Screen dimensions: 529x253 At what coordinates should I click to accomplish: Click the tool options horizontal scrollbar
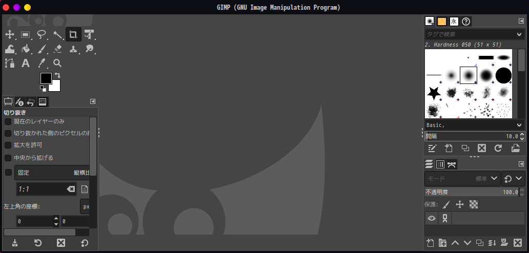point(39,233)
